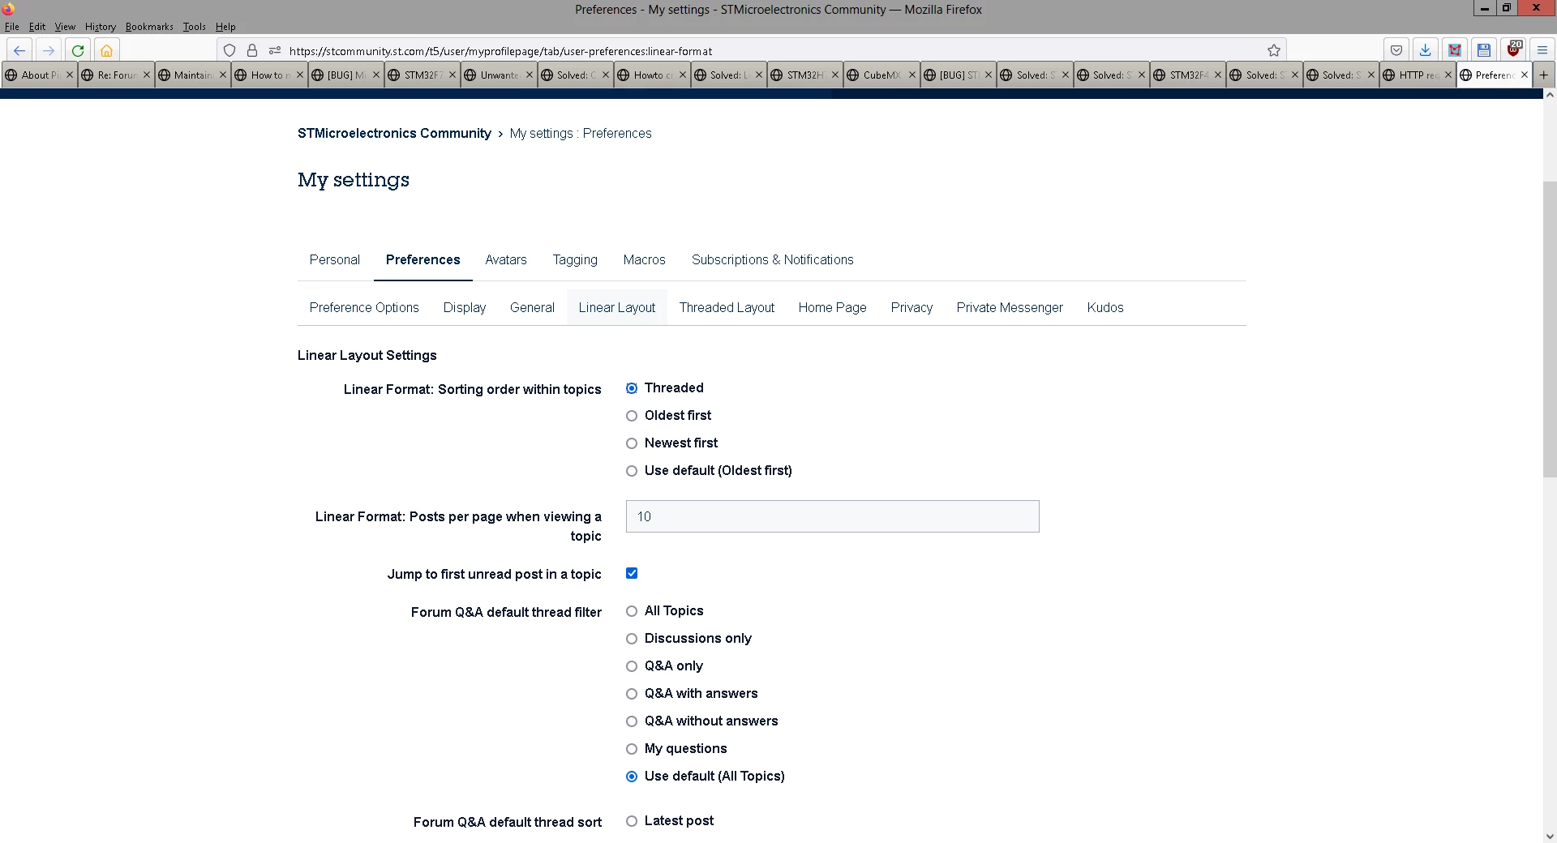Open the Help menu
The image size is (1557, 843).
[x=225, y=27]
